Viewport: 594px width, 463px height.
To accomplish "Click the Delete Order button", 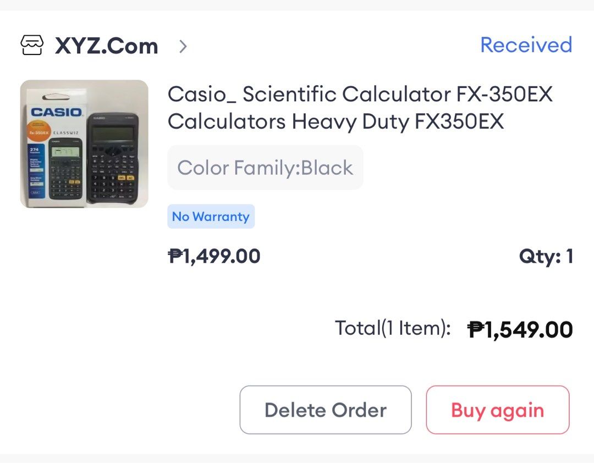I will 325,410.
